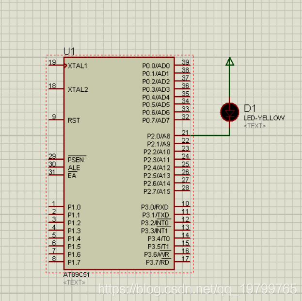Click the P1.4 pin label

[x=74, y=239]
